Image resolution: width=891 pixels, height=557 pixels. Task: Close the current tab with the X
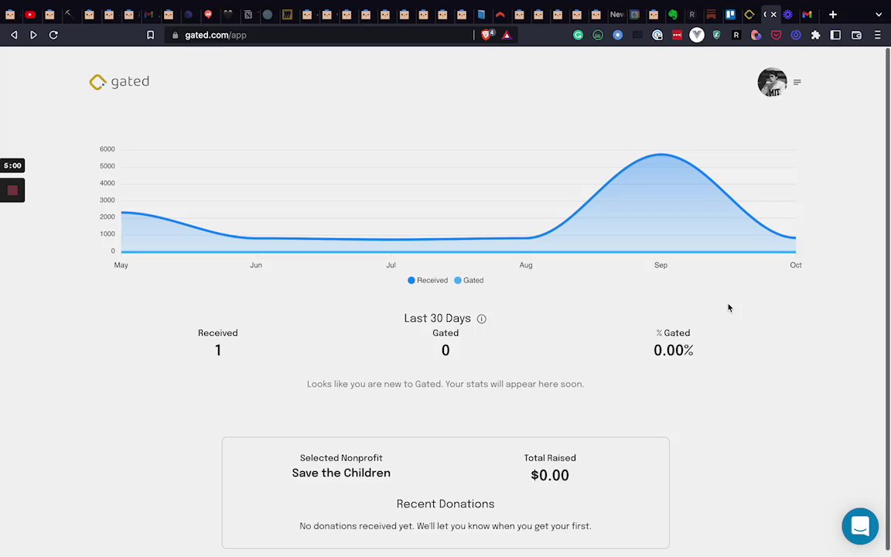[773, 14]
